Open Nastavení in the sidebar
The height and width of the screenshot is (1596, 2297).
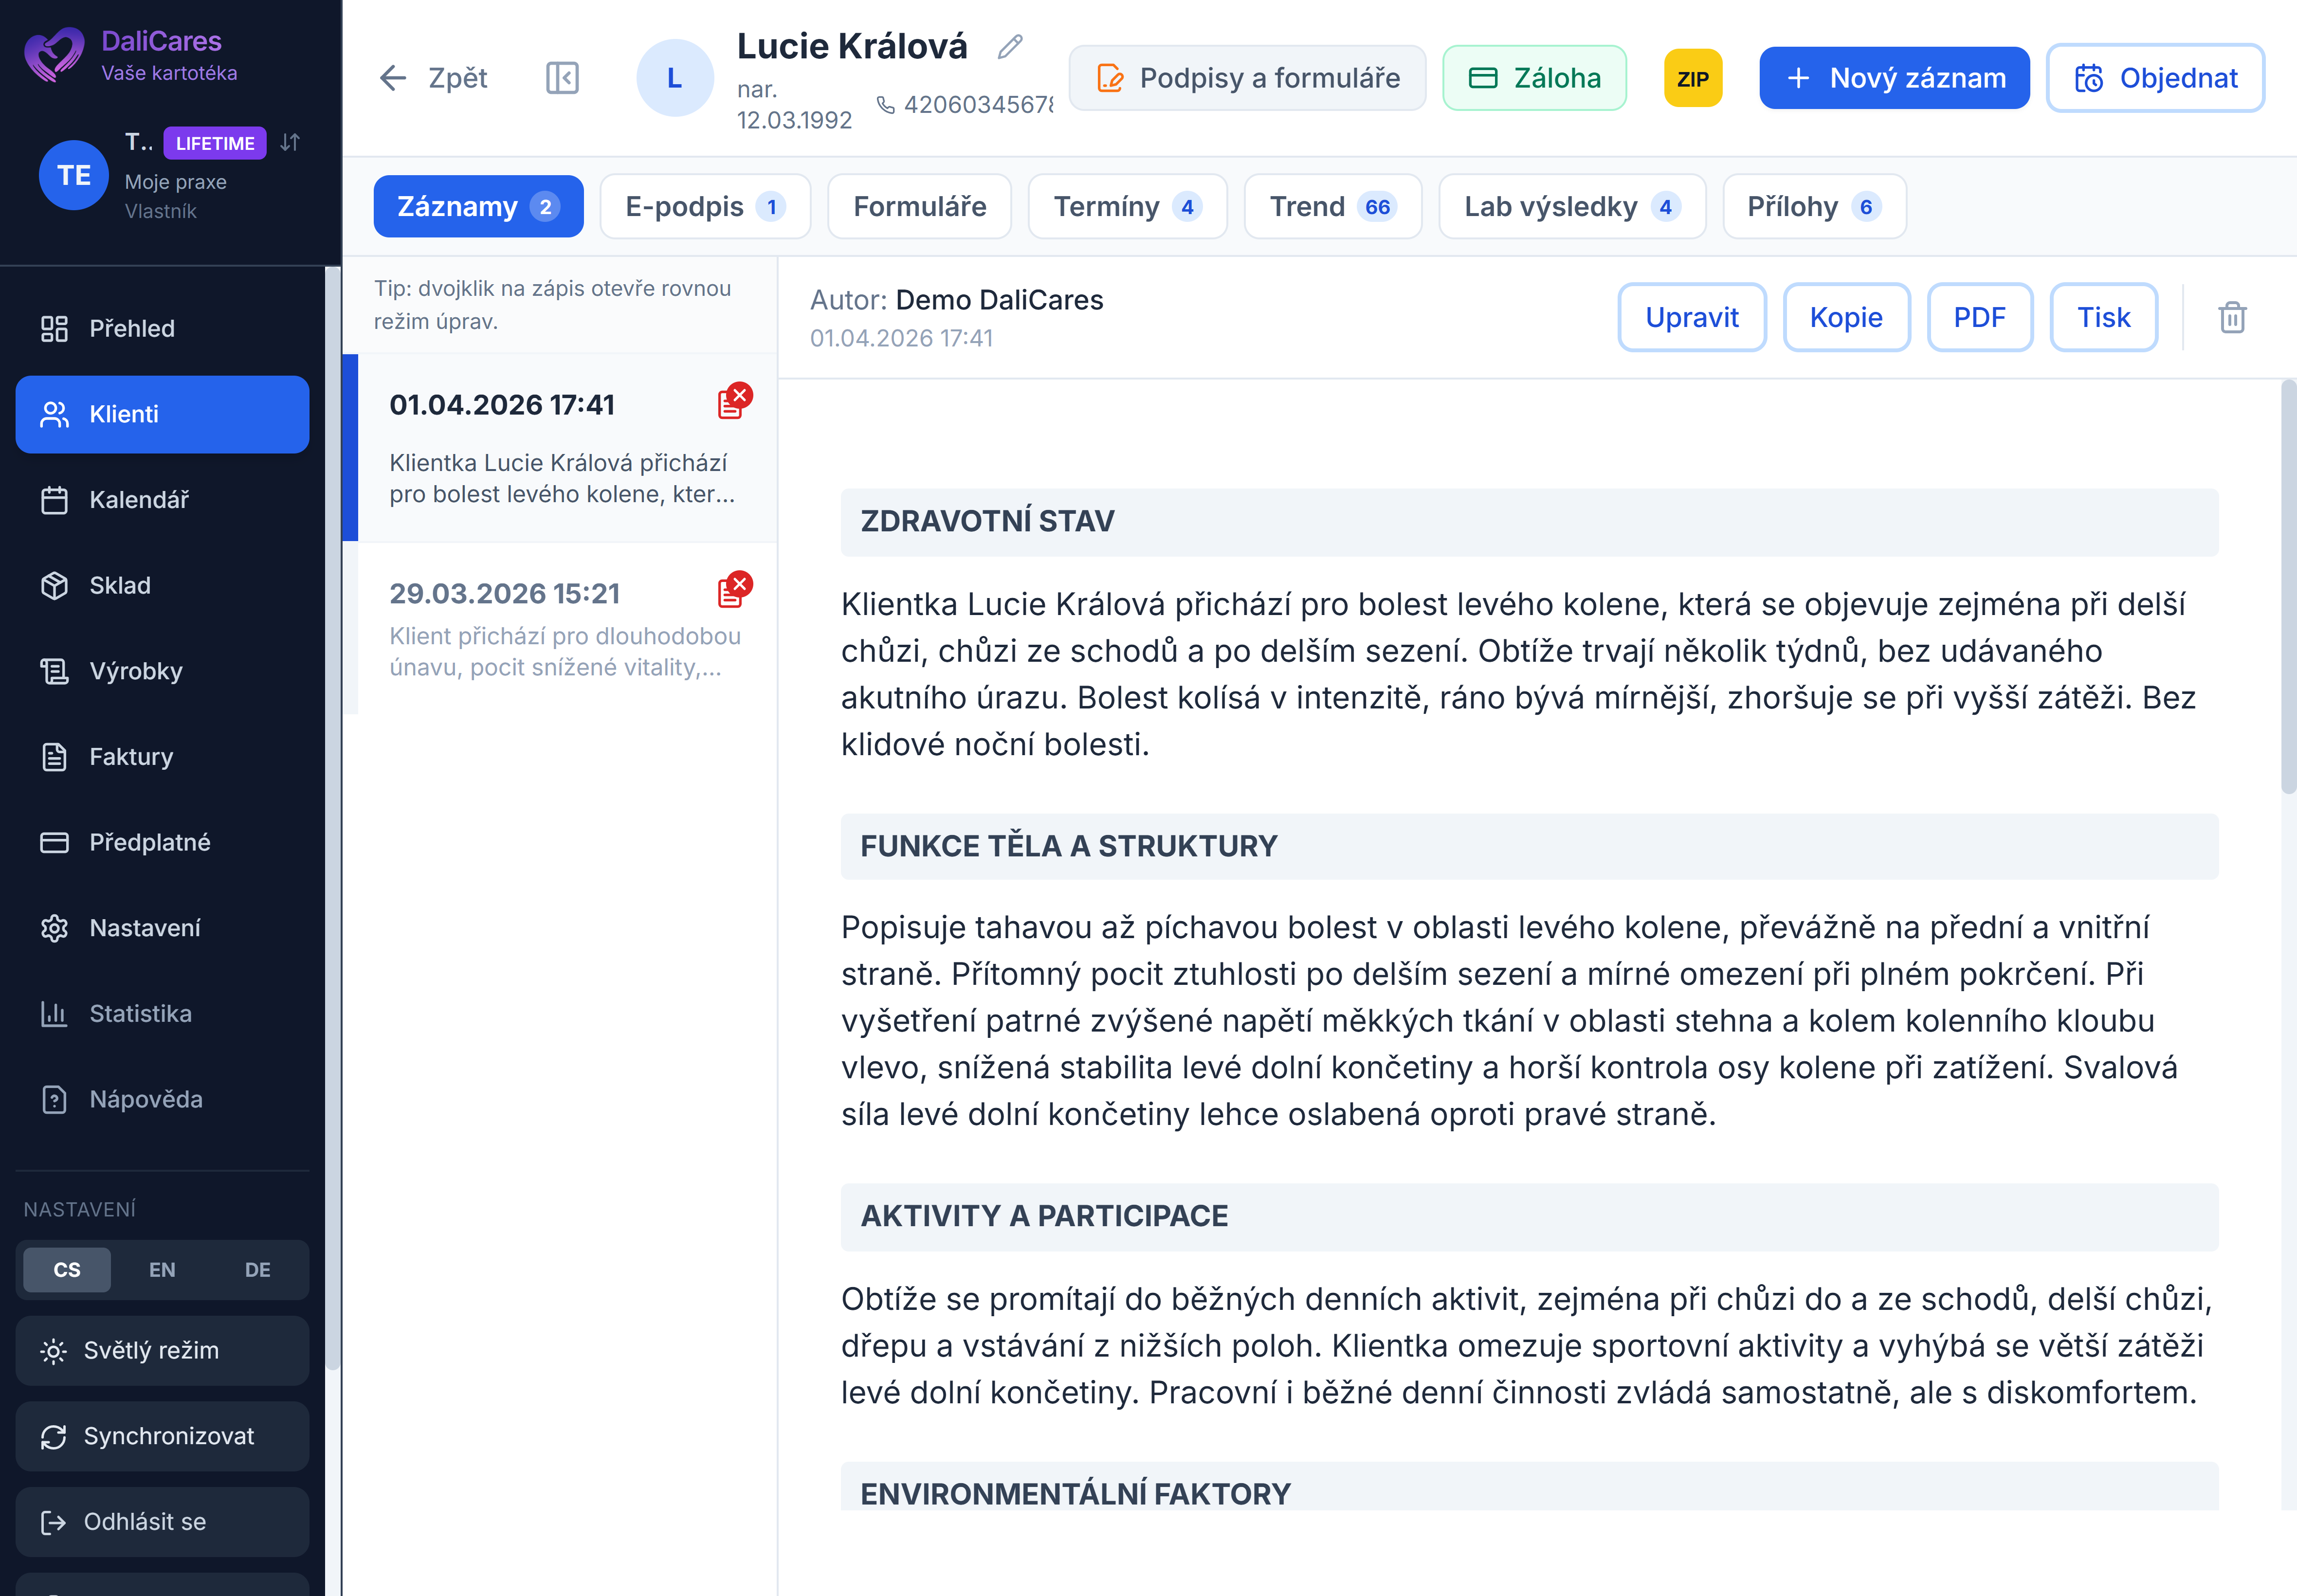coord(162,928)
